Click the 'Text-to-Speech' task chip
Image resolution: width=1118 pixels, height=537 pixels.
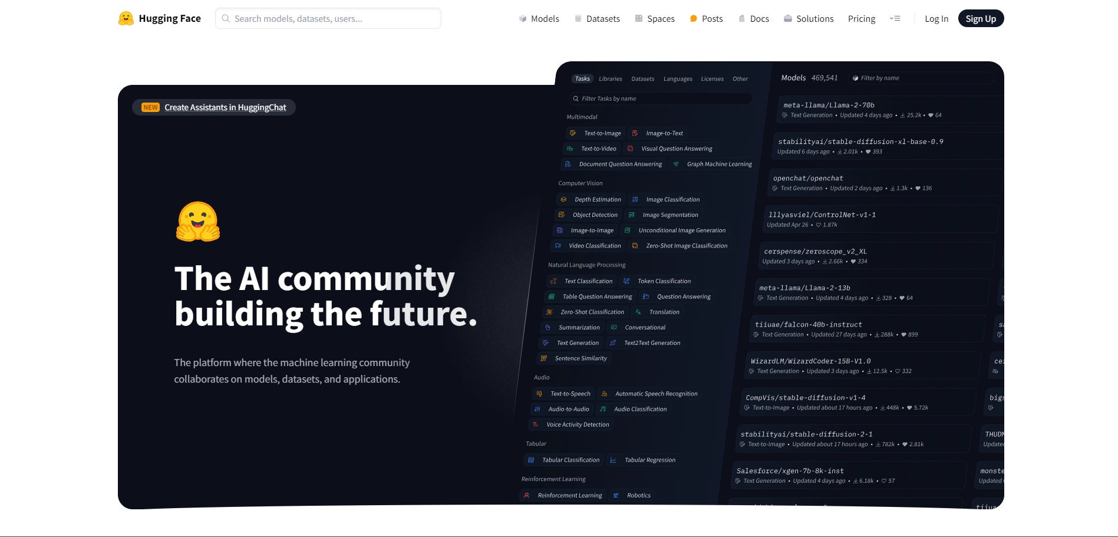point(563,393)
